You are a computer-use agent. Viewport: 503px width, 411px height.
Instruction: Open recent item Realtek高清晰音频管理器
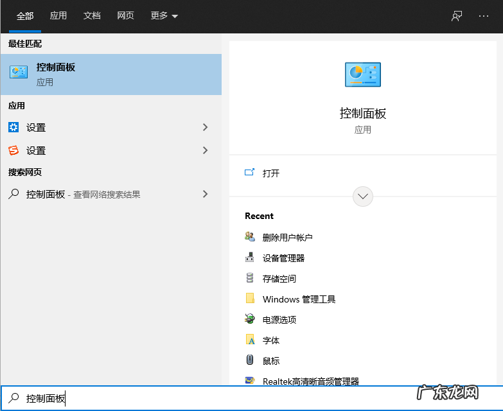[311, 381]
